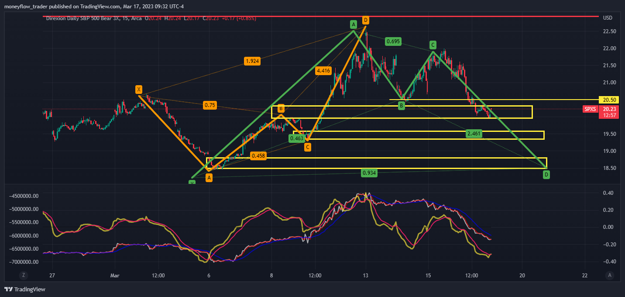Click the 20 date label on time axis
This screenshot has height=297, width=625.
pos(522,276)
